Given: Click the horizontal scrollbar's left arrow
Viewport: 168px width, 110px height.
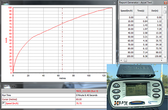Looking at the screenshot, I should [x=121, y=60].
